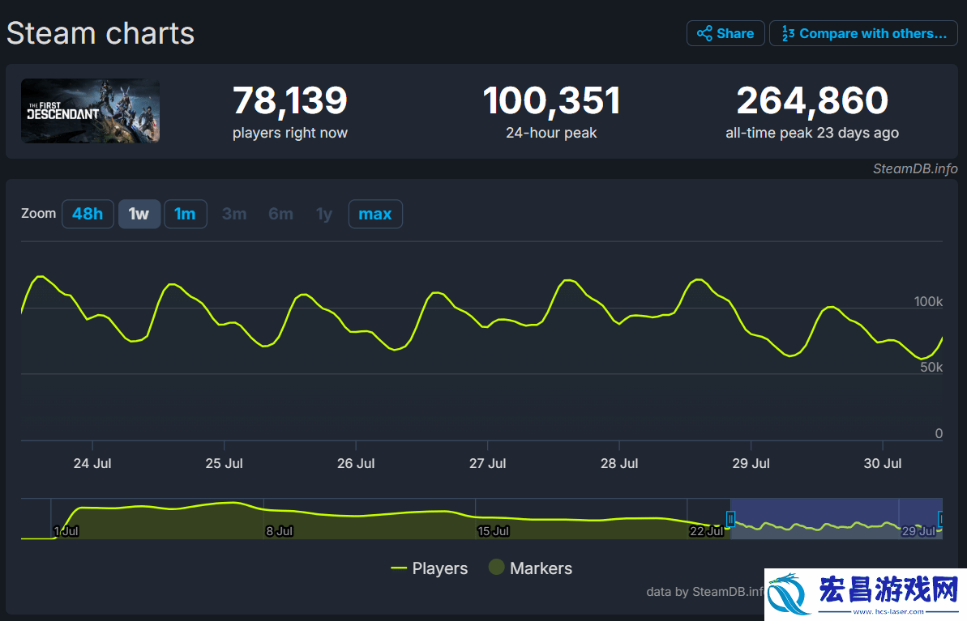Choose the 3m zoom option

click(x=234, y=214)
